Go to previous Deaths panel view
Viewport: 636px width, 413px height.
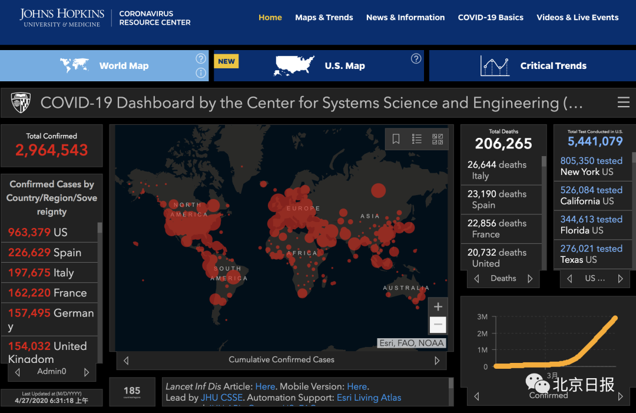click(x=476, y=279)
